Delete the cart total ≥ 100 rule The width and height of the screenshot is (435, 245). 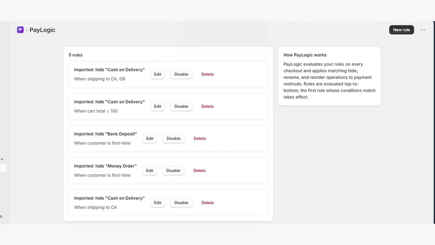click(x=208, y=106)
